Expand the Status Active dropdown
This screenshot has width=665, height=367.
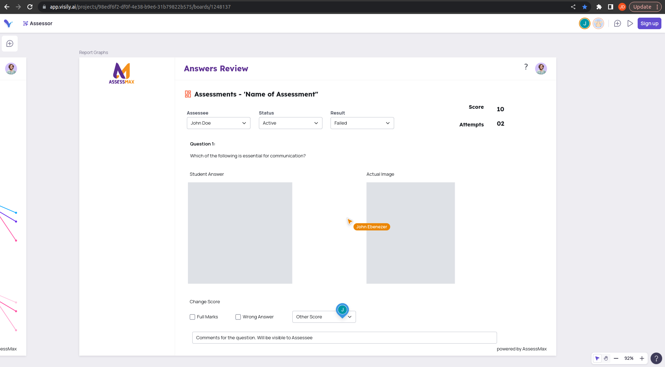click(x=290, y=123)
